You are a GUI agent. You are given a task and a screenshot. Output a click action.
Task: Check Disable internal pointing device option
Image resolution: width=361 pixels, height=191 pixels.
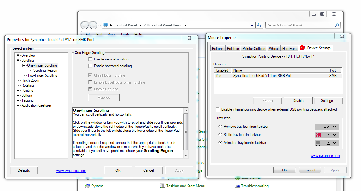(217, 109)
